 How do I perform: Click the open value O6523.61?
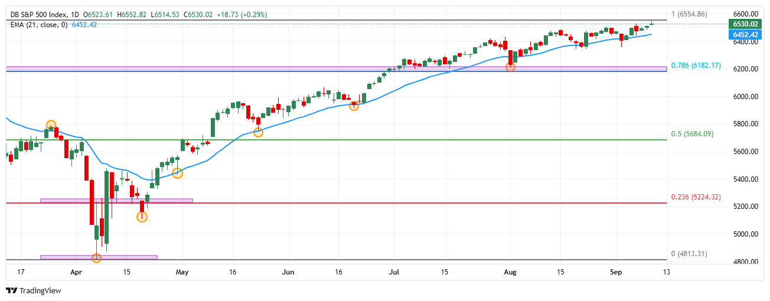99,14
